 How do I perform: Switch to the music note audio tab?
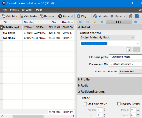[x=95, y=22]
